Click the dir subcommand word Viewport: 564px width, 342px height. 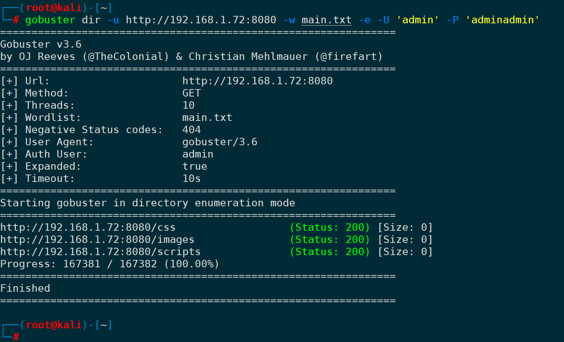(91, 20)
